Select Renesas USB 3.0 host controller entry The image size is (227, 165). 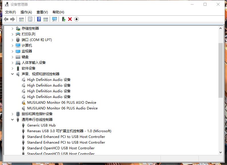point(69,131)
